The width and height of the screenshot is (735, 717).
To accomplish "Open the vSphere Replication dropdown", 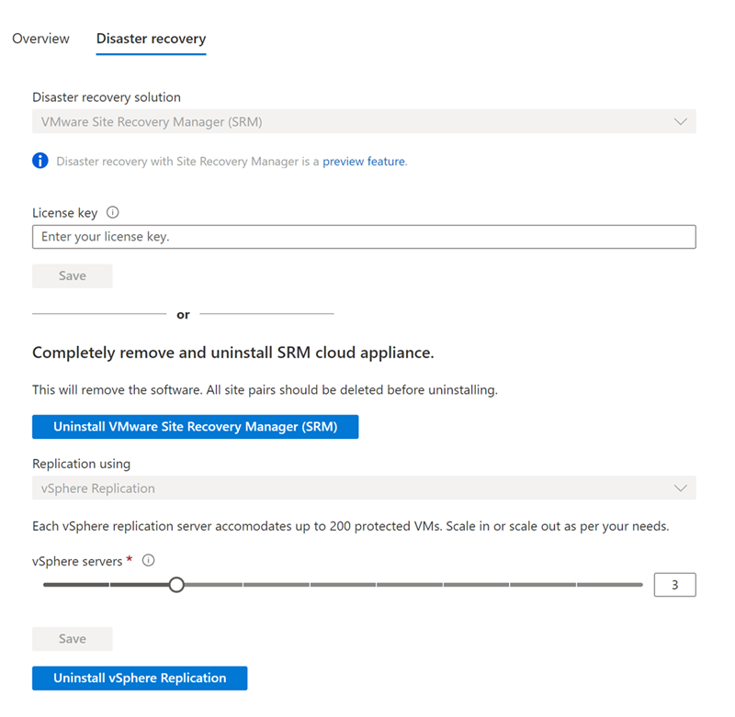I will (364, 488).
